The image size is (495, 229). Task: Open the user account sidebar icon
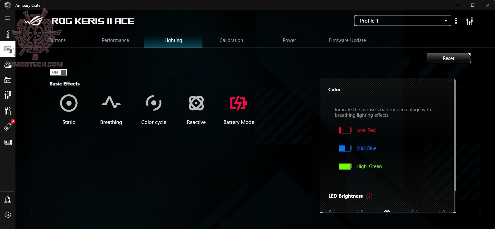[x=8, y=200]
